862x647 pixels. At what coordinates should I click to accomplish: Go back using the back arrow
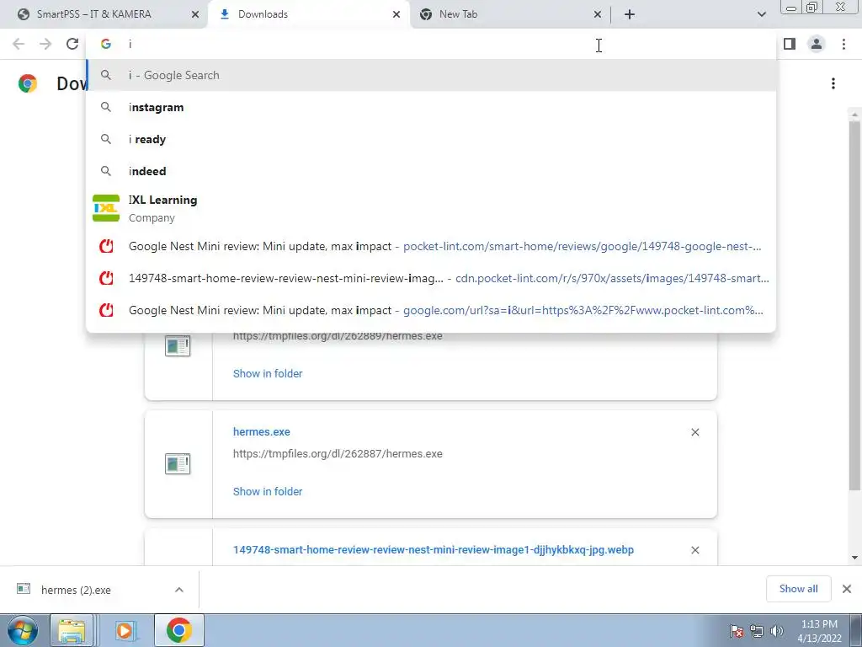pos(19,44)
